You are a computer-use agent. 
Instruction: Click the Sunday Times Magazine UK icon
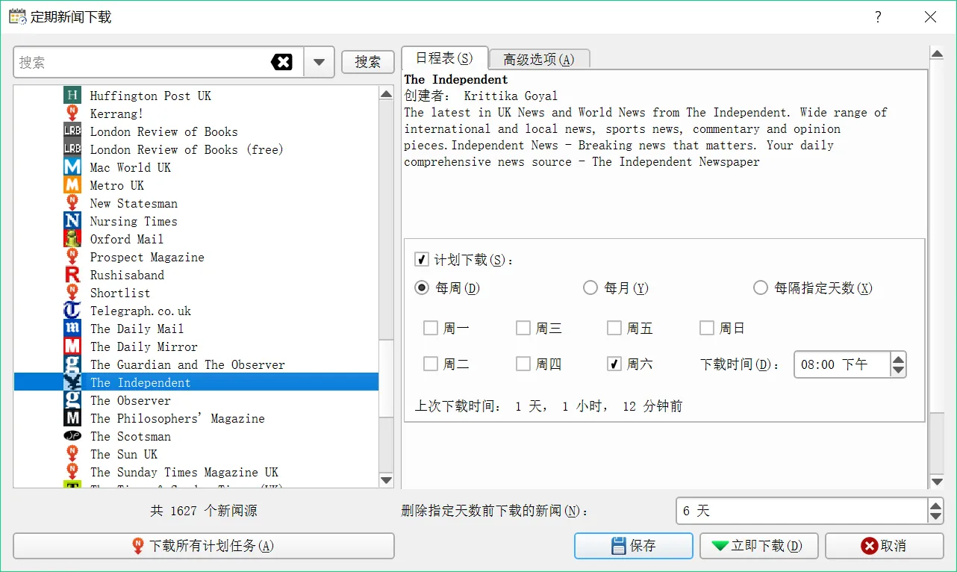point(72,472)
